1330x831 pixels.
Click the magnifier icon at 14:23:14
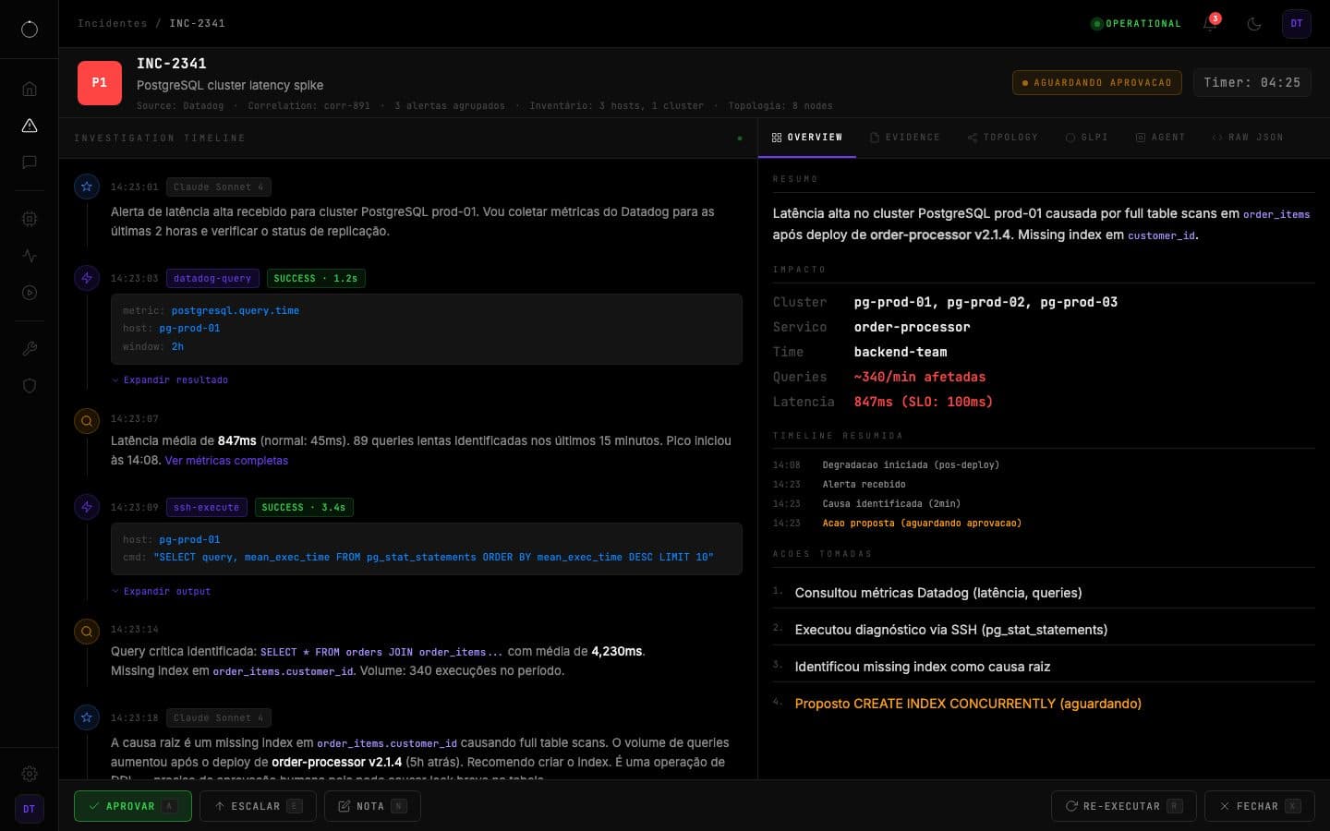(87, 632)
